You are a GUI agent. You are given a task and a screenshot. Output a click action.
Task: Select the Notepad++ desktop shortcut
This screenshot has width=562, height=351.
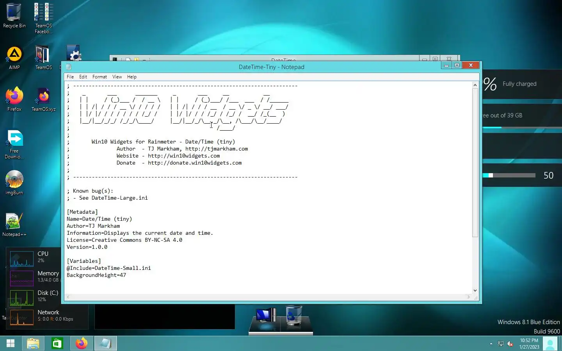tap(14, 225)
